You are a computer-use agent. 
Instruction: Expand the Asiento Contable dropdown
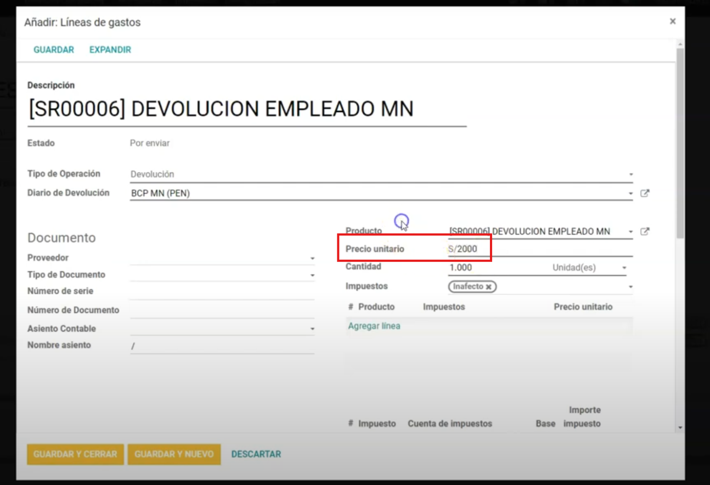click(x=312, y=329)
